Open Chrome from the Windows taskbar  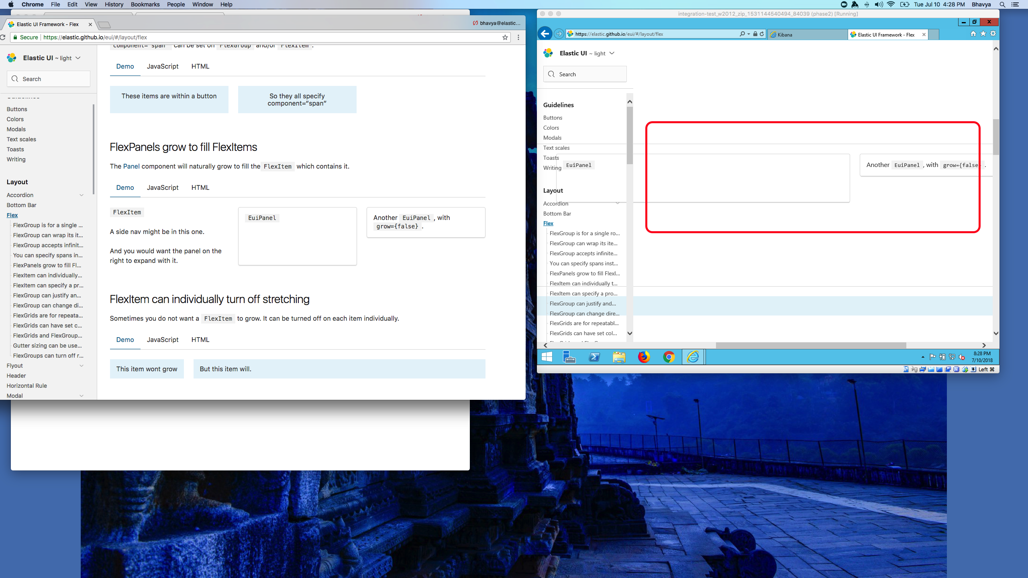669,357
